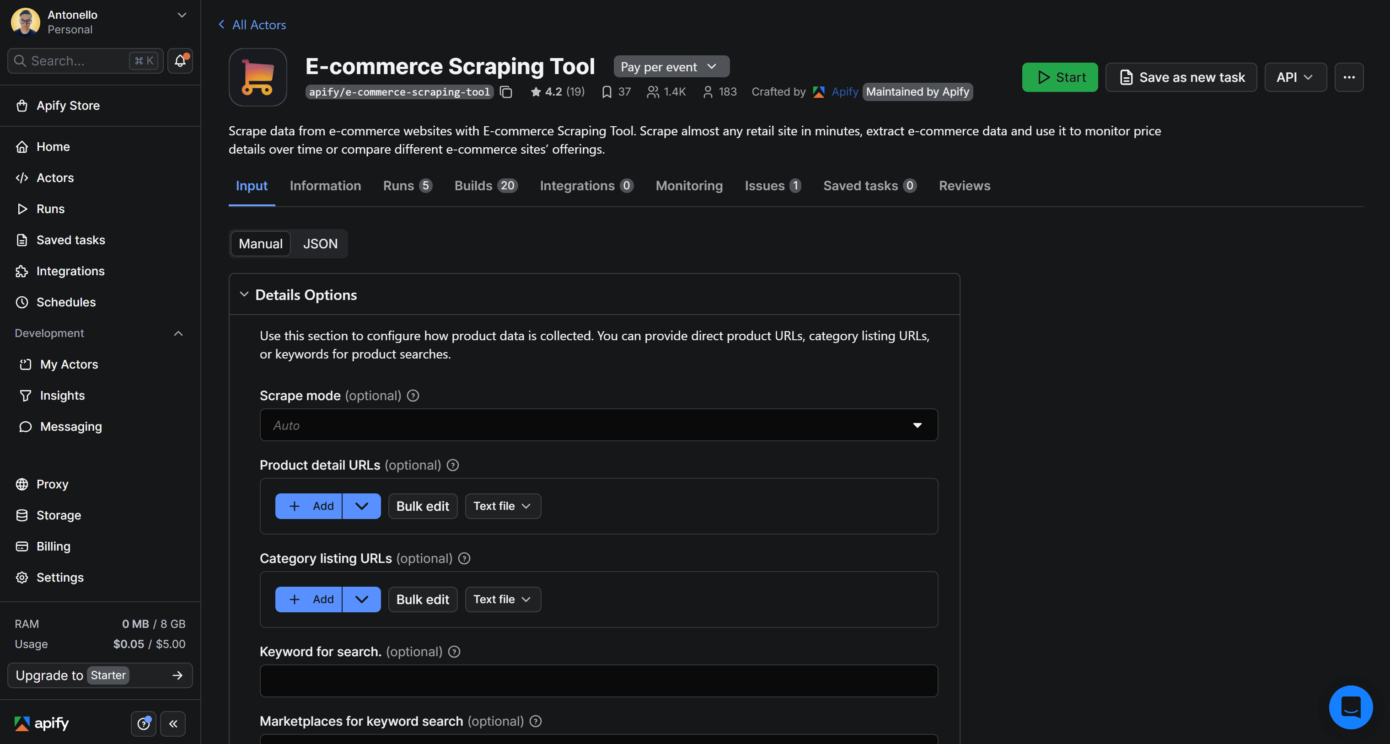This screenshot has height=744, width=1390.
Task: Open the help chat bubble
Action: point(1351,707)
